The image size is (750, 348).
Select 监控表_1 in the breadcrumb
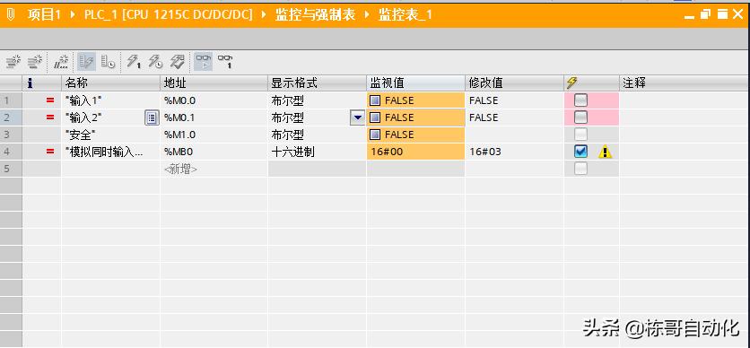pyautogui.click(x=406, y=15)
